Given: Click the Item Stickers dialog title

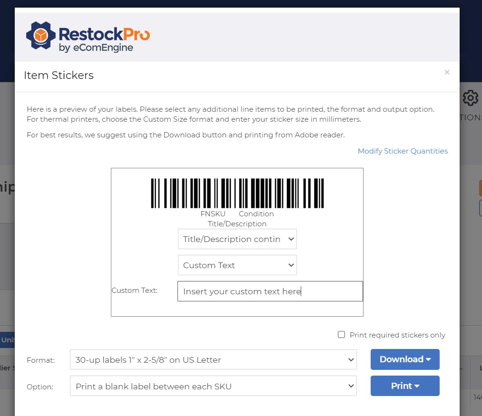Looking at the screenshot, I should coord(59,75).
